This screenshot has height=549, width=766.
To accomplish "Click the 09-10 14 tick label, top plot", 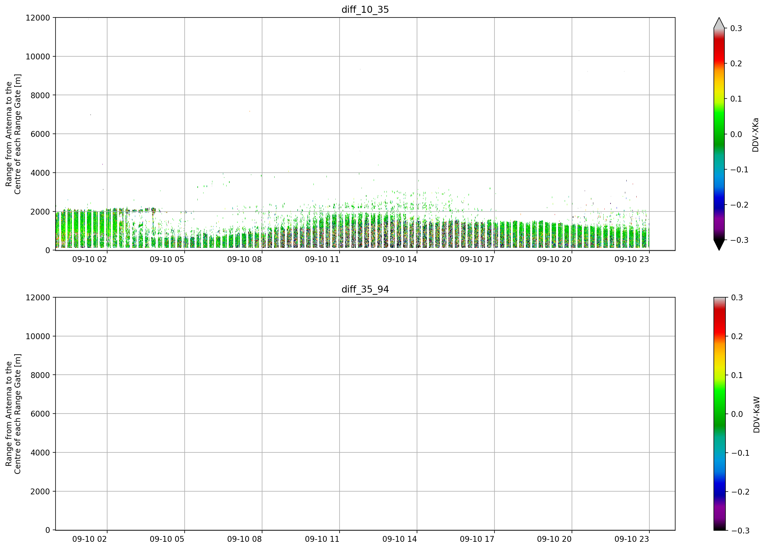I will pyautogui.click(x=400, y=259).
